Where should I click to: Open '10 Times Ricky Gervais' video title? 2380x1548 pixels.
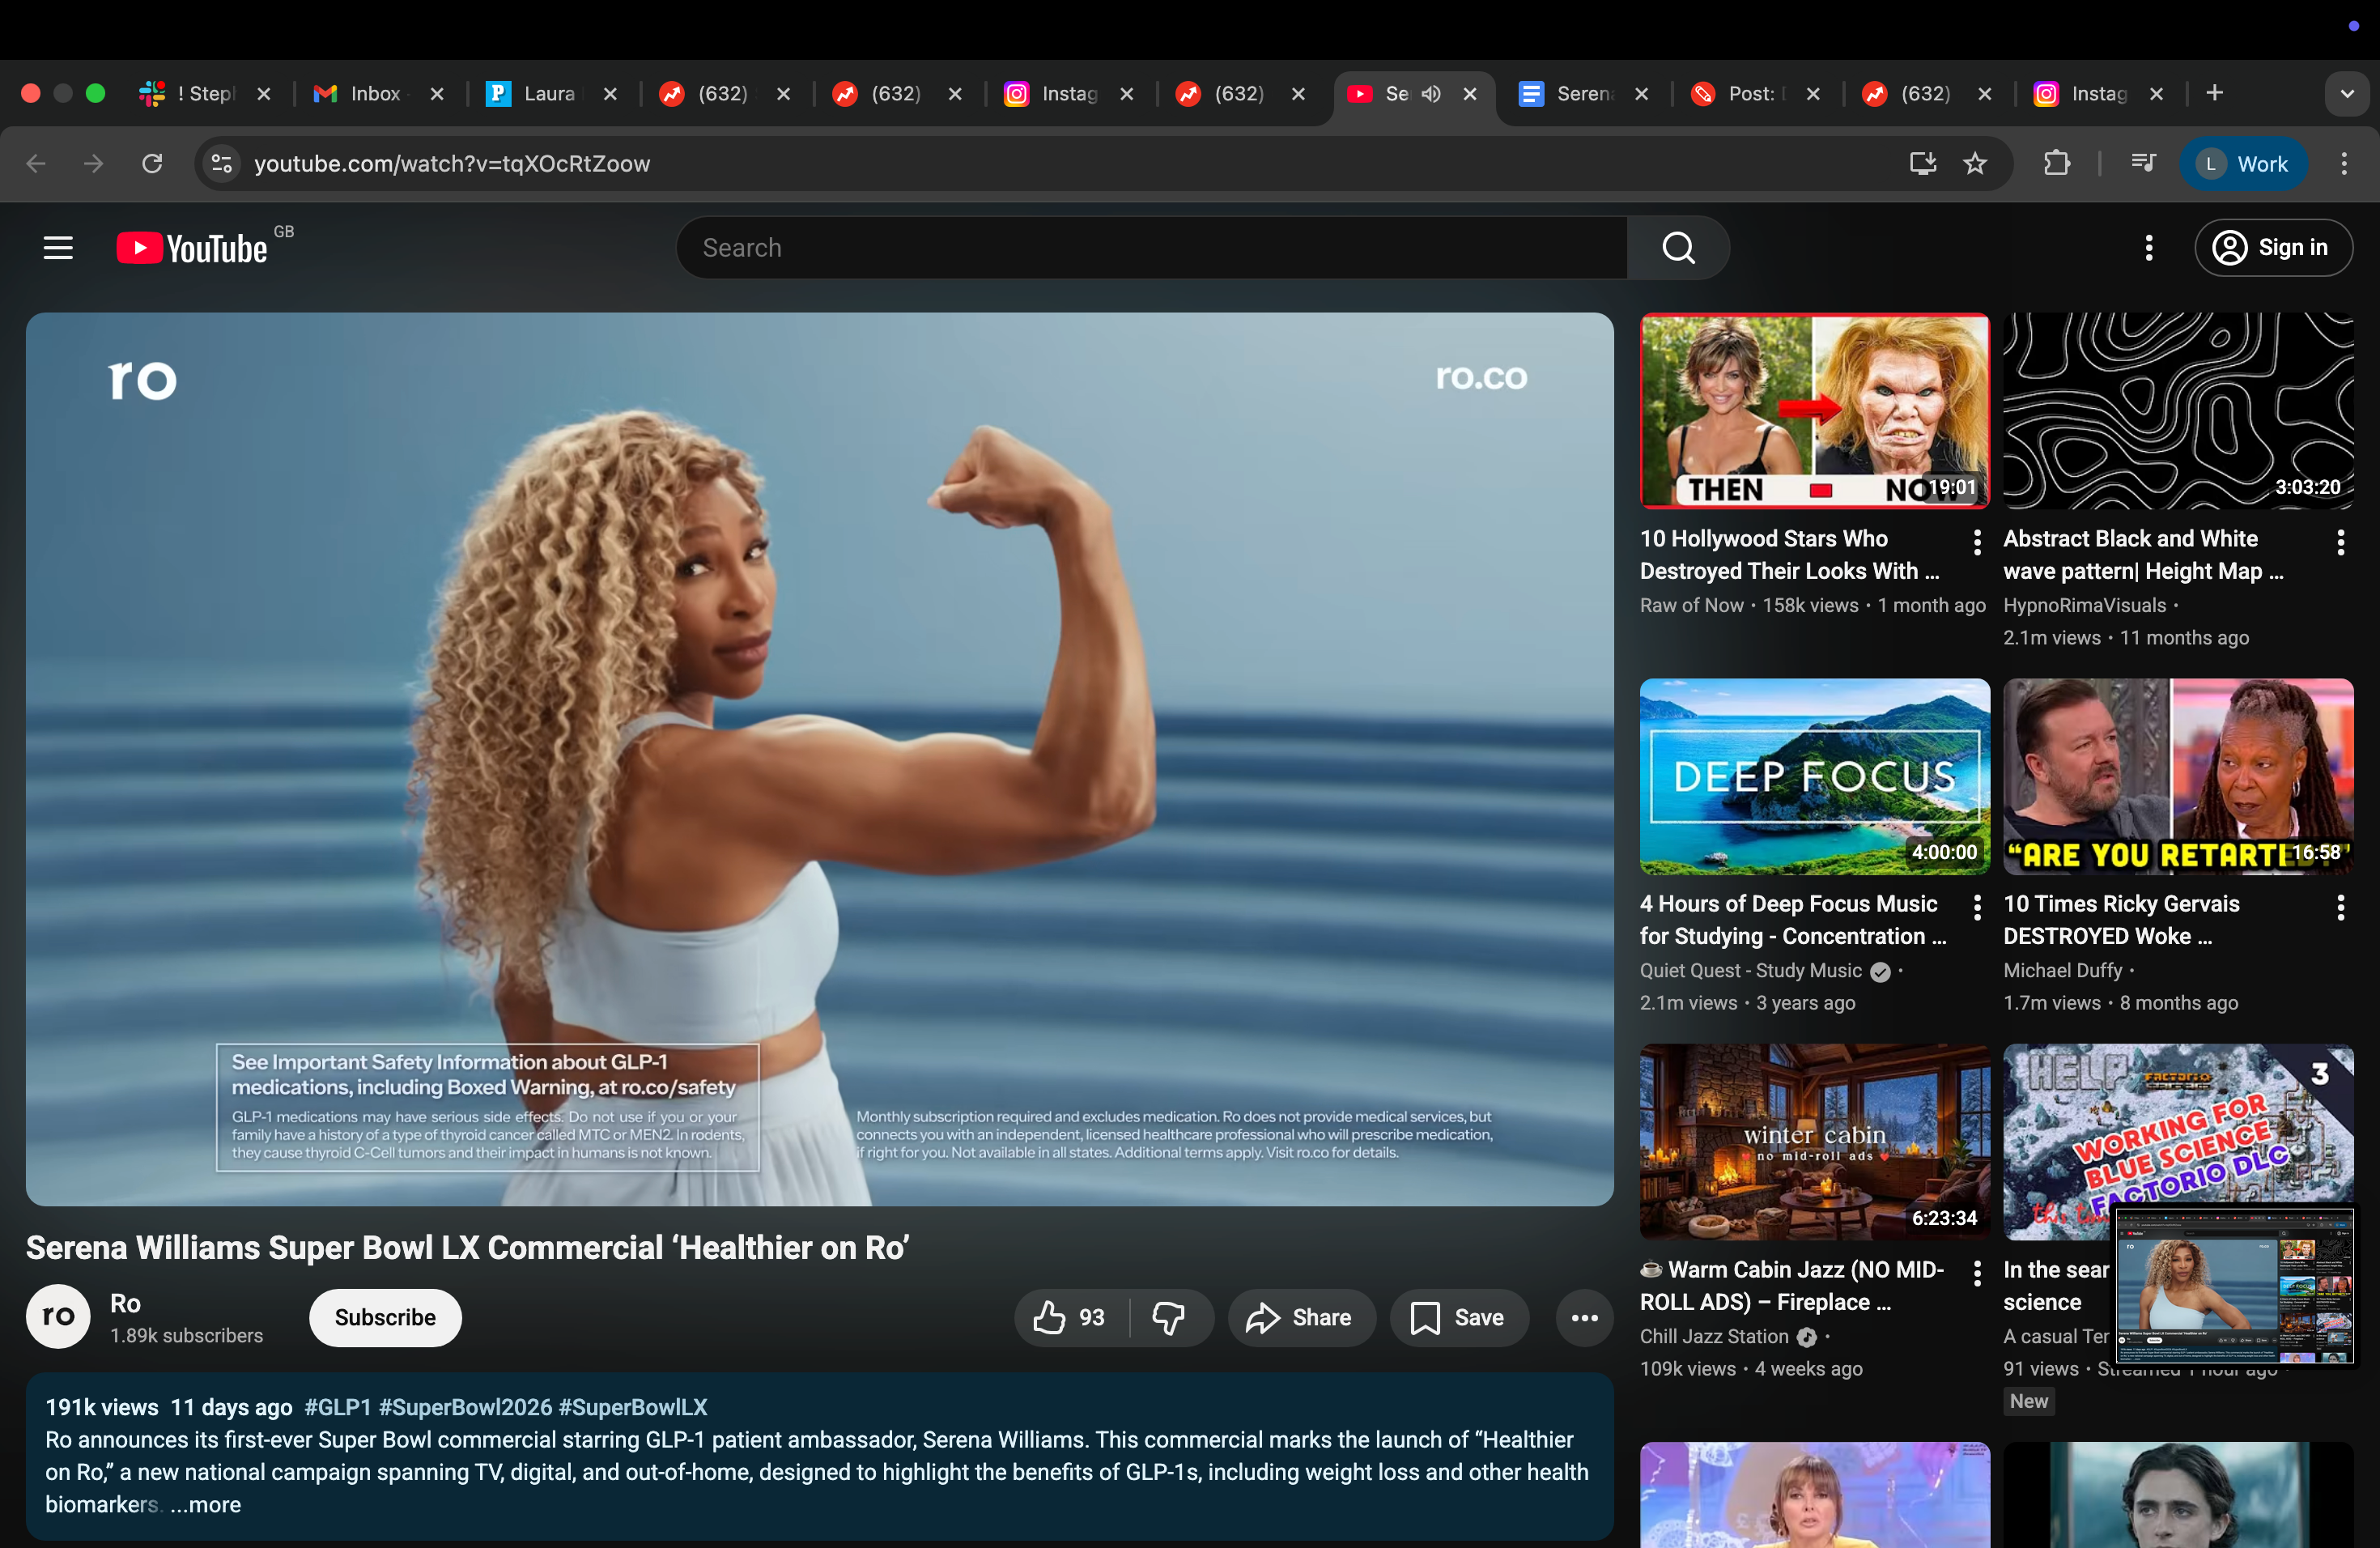click(2121, 920)
